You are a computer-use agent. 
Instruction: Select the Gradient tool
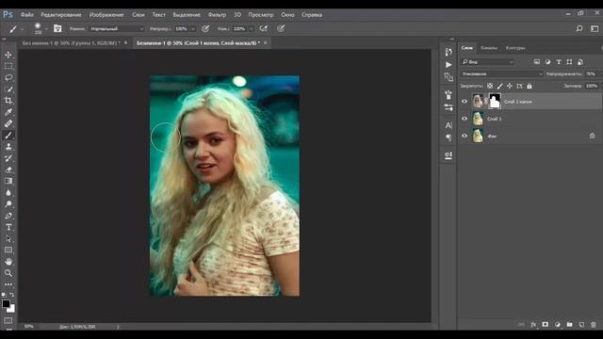click(8, 181)
